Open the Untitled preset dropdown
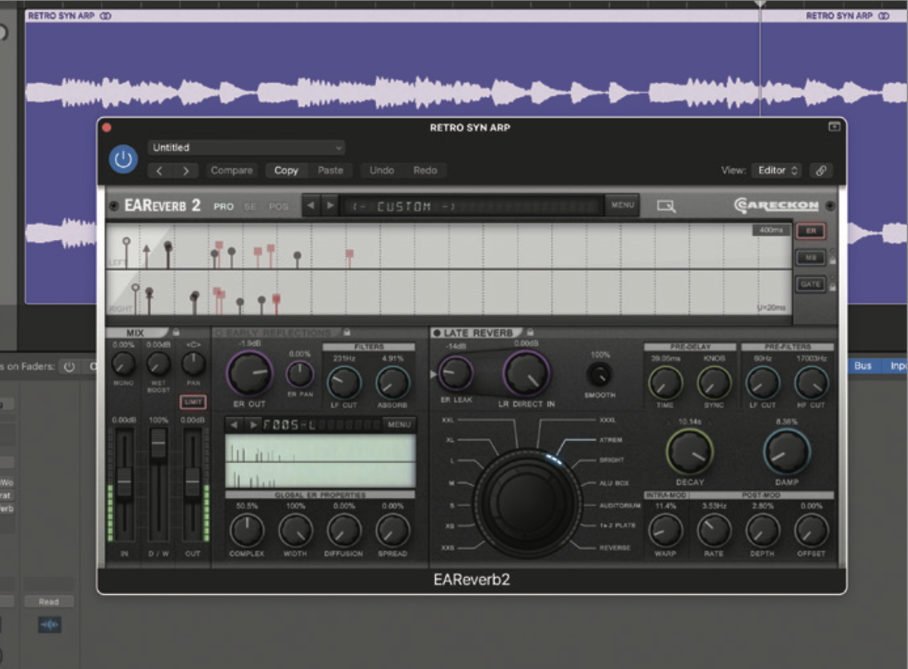The height and width of the screenshot is (669, 908). pos(246,148)
